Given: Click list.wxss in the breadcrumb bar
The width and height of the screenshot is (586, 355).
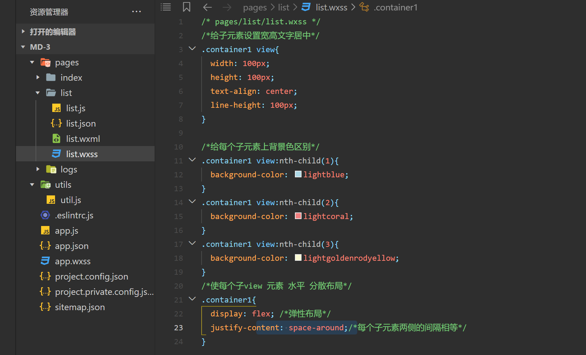Looking at the screenshot, I should pos(331,7).
